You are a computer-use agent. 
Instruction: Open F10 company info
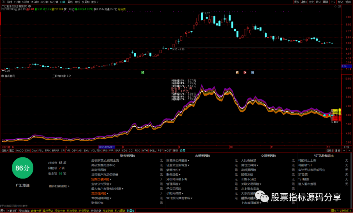333,2
